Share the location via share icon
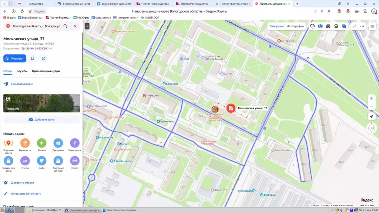 point(44,58)
